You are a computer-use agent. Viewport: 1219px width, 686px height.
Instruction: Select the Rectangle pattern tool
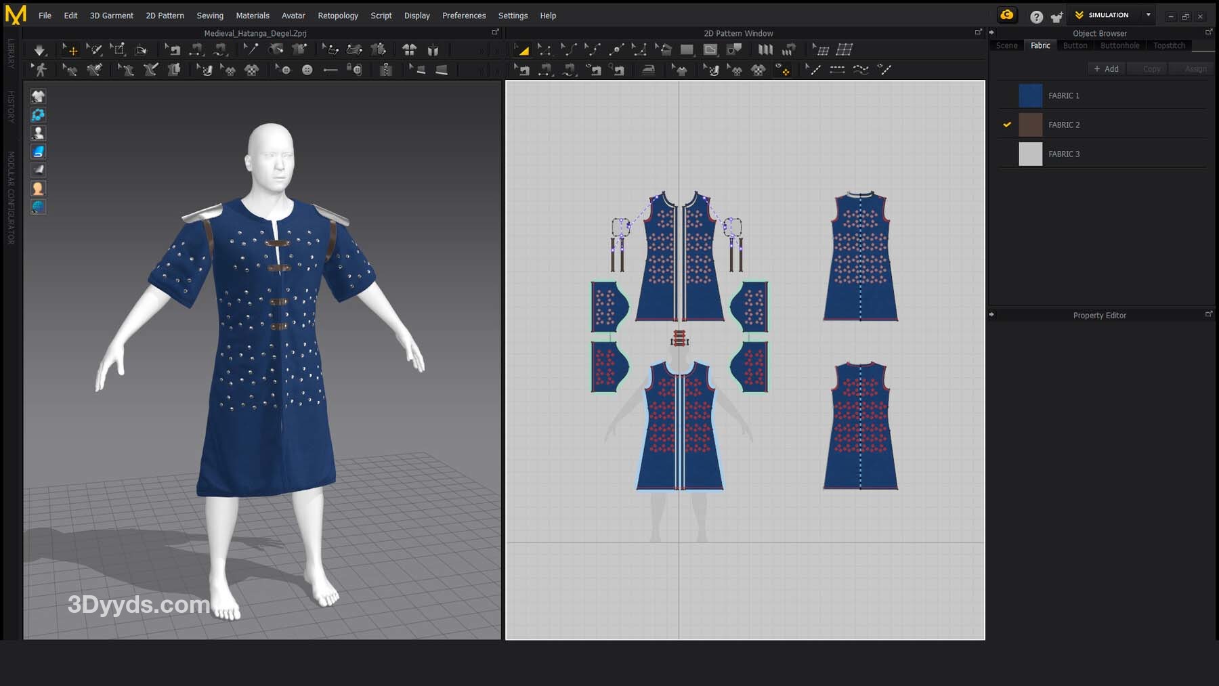687,50
